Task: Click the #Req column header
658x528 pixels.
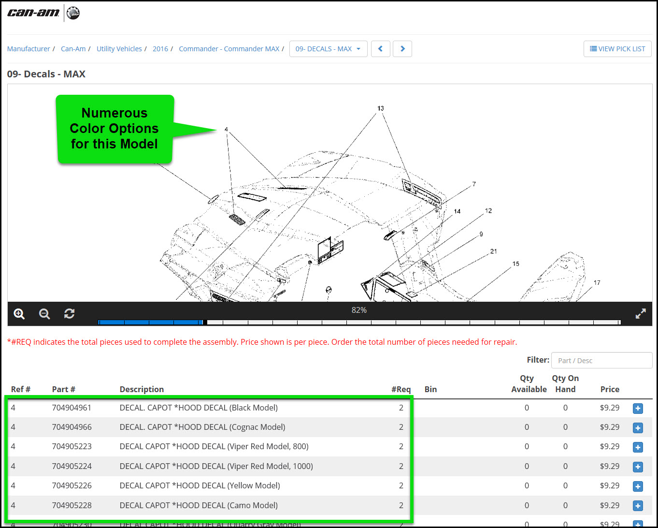Action: [x=401, y=389]
